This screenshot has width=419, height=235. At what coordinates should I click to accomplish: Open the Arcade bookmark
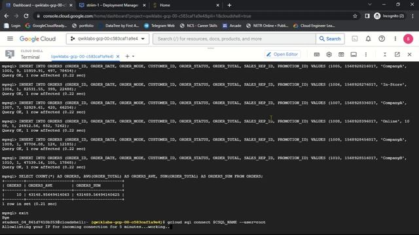click(232, 25)
